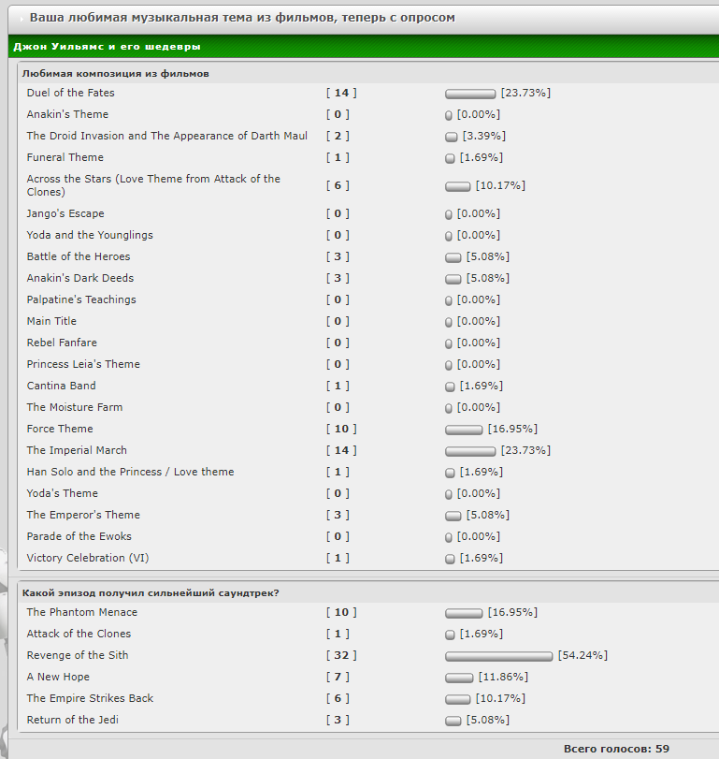Viewport: 719px width, 759px height.
Task: Click the 'Force Theme' option
Action: point(60,429)
